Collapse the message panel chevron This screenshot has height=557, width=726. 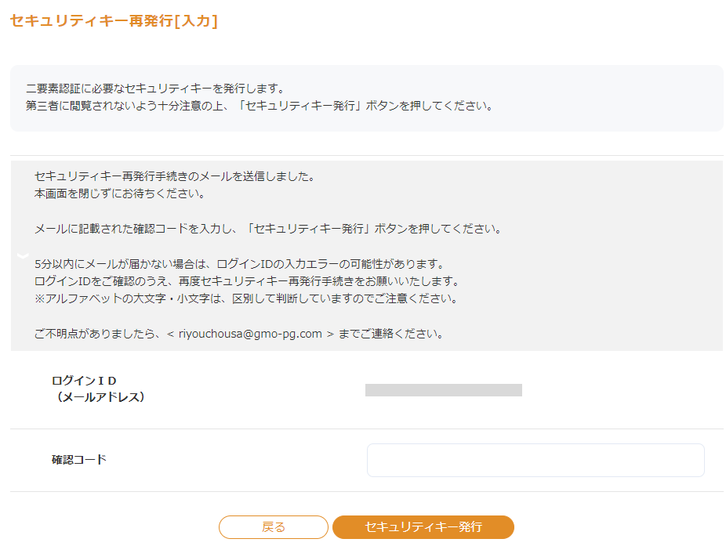tap(23, 255)
